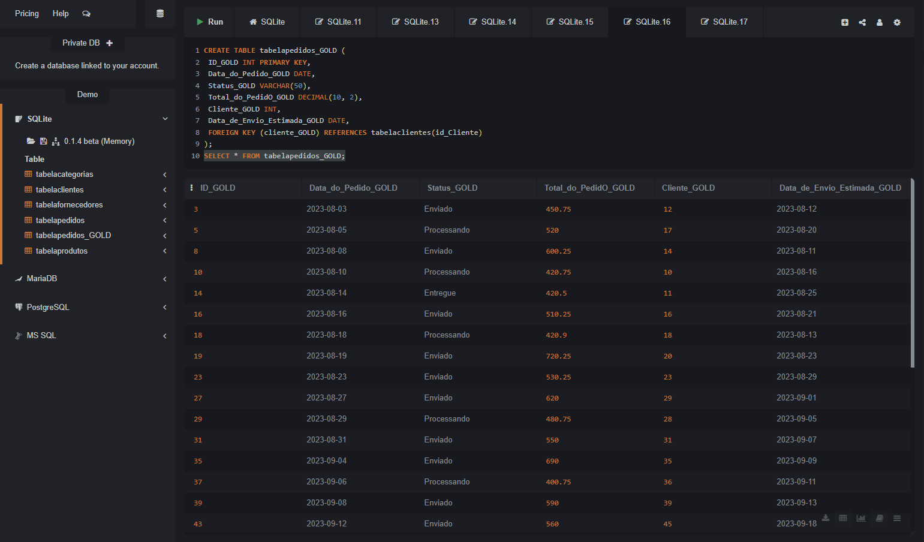The height and width of the screenshot is (542, 924).
Task: Run the SQL query
Action: [x=210, y=22]
